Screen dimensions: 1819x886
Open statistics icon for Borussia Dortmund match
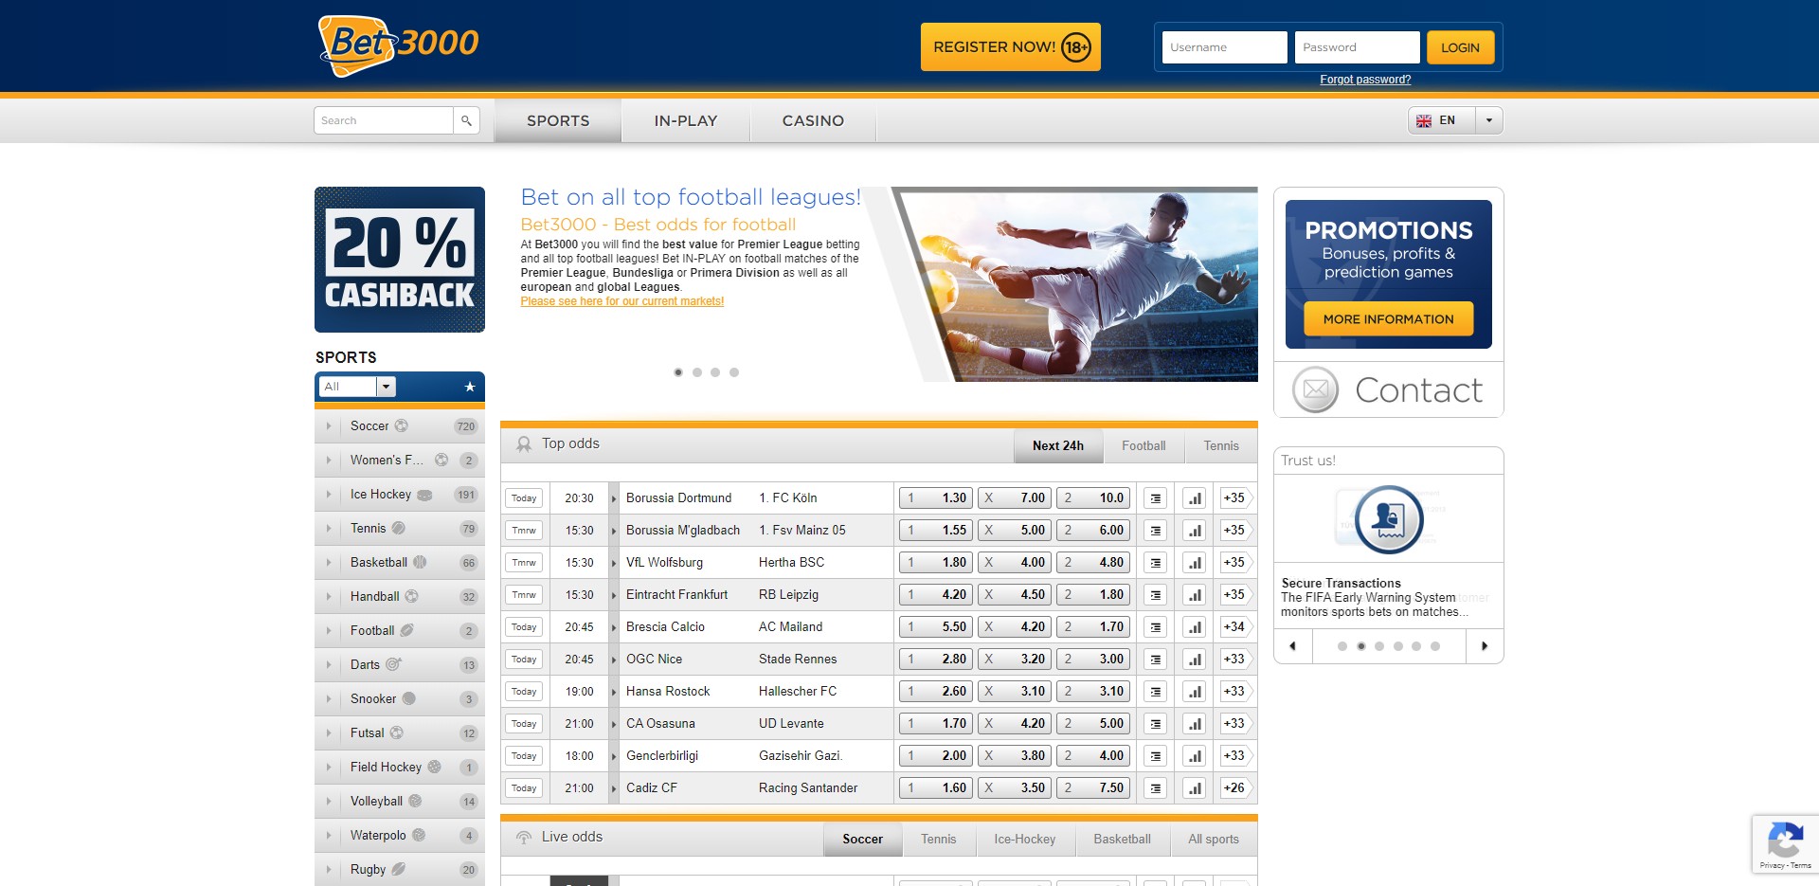(1194, 498)
